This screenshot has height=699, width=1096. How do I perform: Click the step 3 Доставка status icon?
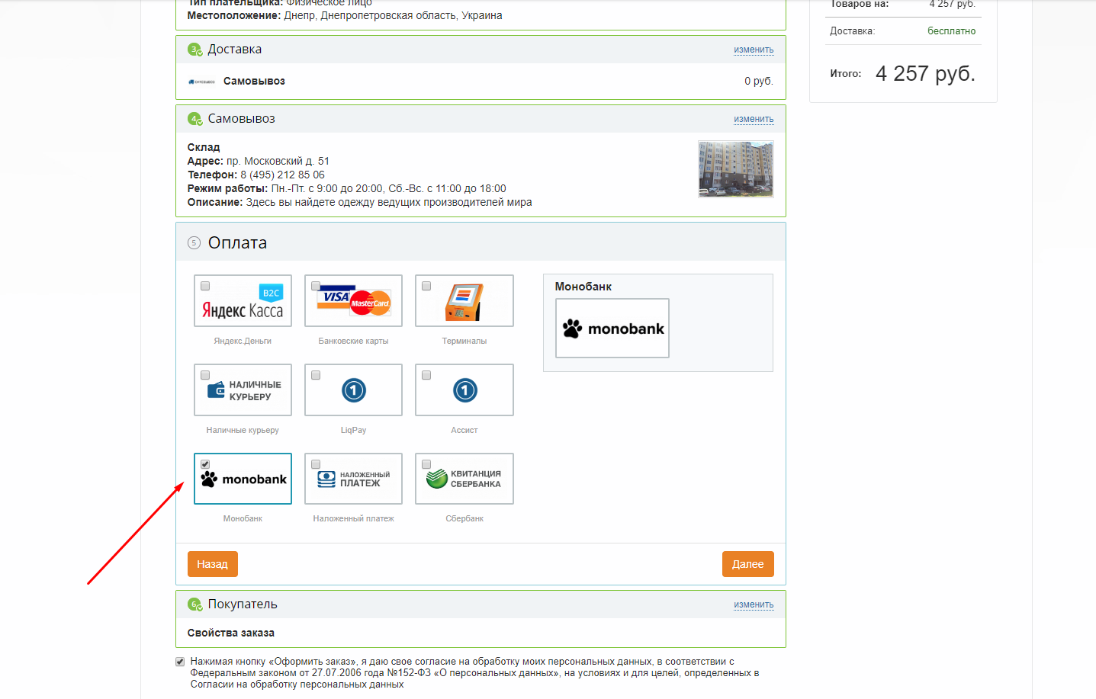click(x=195, y=50)
